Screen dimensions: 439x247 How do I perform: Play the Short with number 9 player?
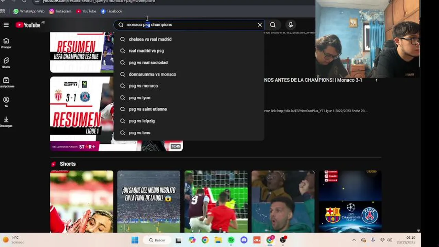click(216, 202)
